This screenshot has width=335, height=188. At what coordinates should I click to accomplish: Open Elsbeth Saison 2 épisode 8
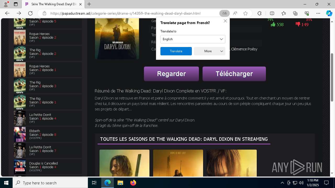(x=48, y=134)
